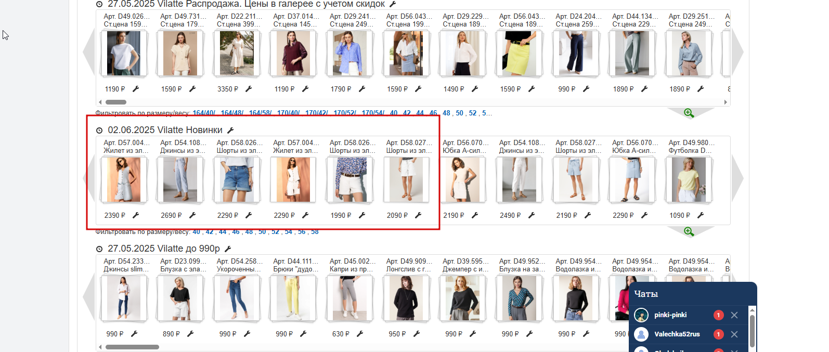Image resolution: width=829 pixels, height=352 pixels.
Task: Filter the Новинки gallery by size 58
Action: point(315,232)
